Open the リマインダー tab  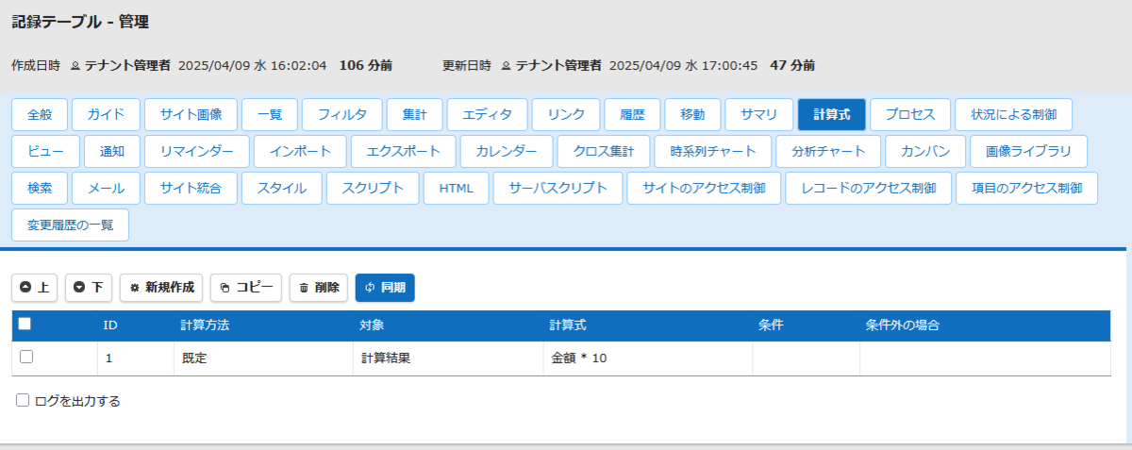point(197,151)
